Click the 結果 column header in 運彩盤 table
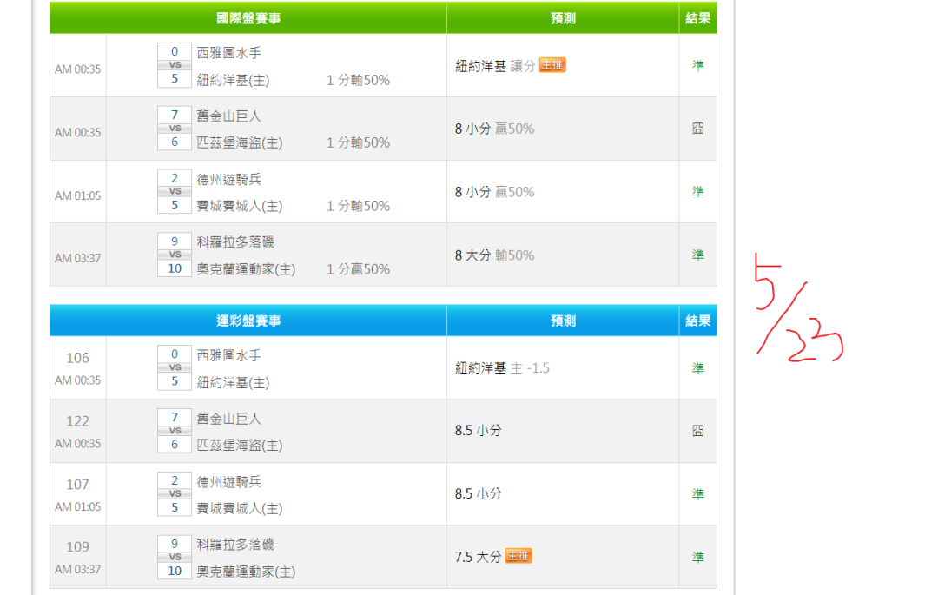The width and height of the screenshot is (938, 595). 697,321
